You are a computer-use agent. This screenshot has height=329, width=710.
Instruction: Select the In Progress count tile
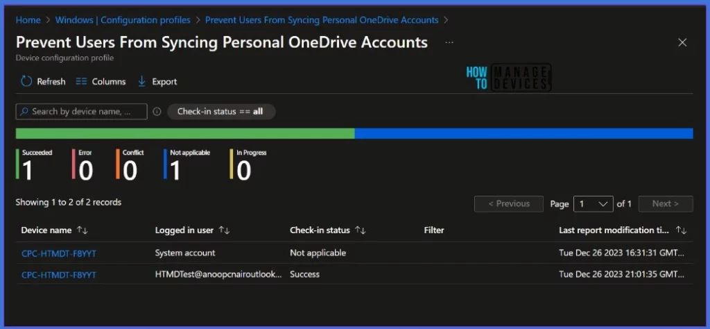tap(248, 164)
